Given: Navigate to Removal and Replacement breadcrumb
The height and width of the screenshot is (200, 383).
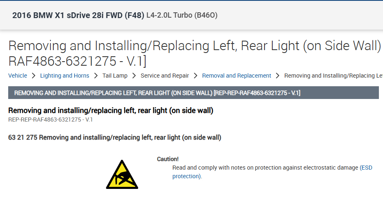Looking at the screenshot, I should (x=237, y=76).
